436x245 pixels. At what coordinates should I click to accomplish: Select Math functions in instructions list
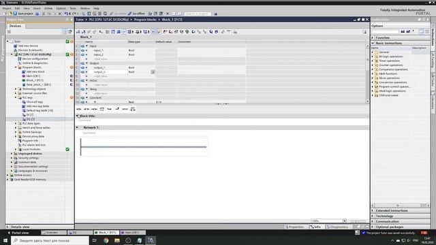pos(388,73)
